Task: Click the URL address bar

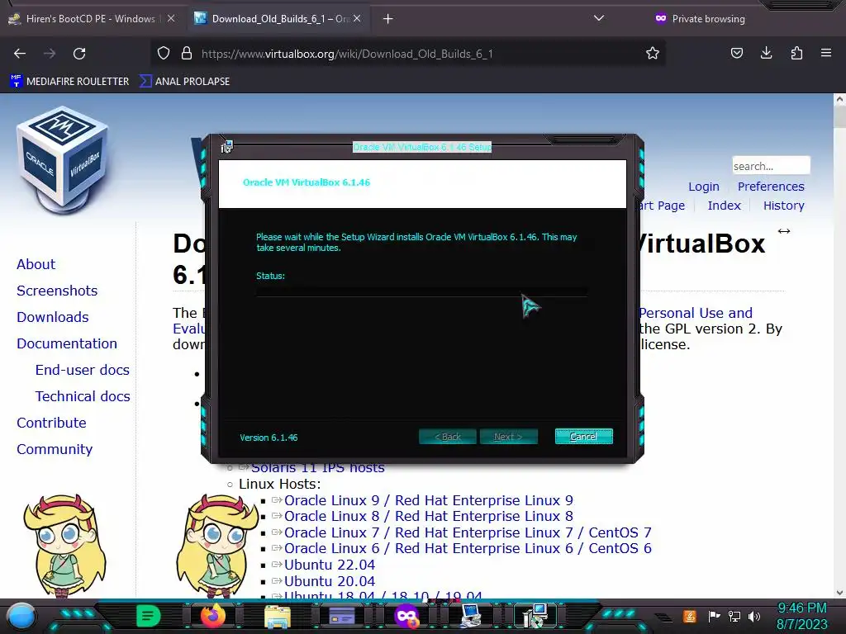Action: coord(410,54)
